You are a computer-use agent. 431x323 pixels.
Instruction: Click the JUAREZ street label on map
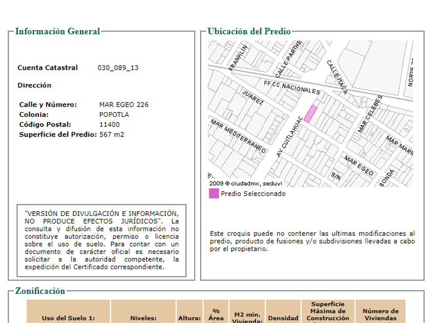(253, 97)
